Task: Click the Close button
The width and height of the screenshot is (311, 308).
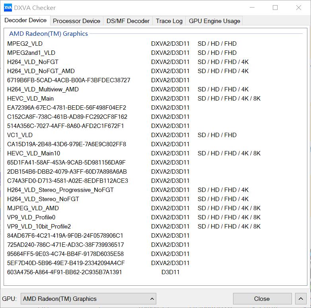Action: [262, 298]
